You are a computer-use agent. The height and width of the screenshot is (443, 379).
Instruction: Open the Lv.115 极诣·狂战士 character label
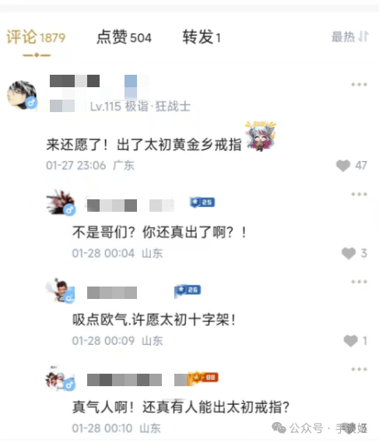tap(140, 107)
